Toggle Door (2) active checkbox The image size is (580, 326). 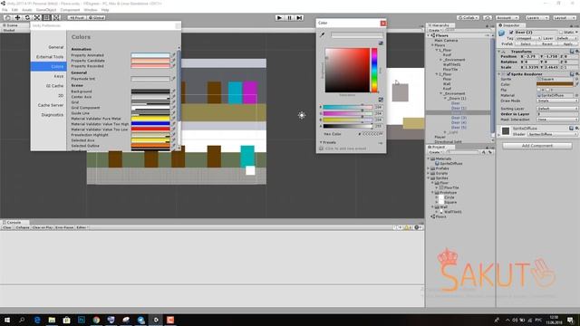pyautogui.click(x=511, y=33)
